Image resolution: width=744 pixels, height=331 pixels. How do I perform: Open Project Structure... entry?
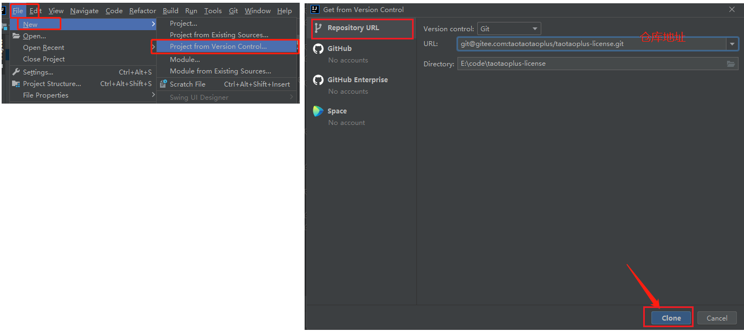tap(83, 83)
